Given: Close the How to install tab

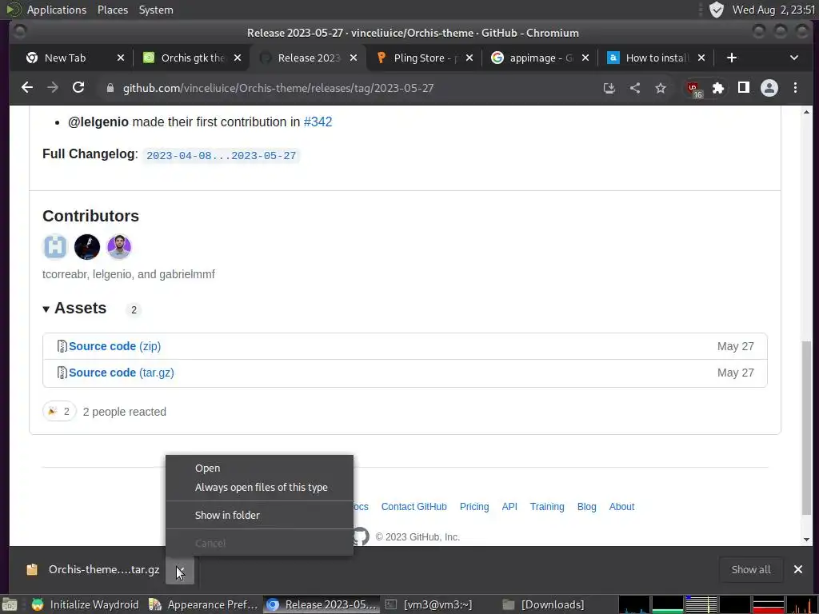Looking at the screenshot, I should [701, 58].
